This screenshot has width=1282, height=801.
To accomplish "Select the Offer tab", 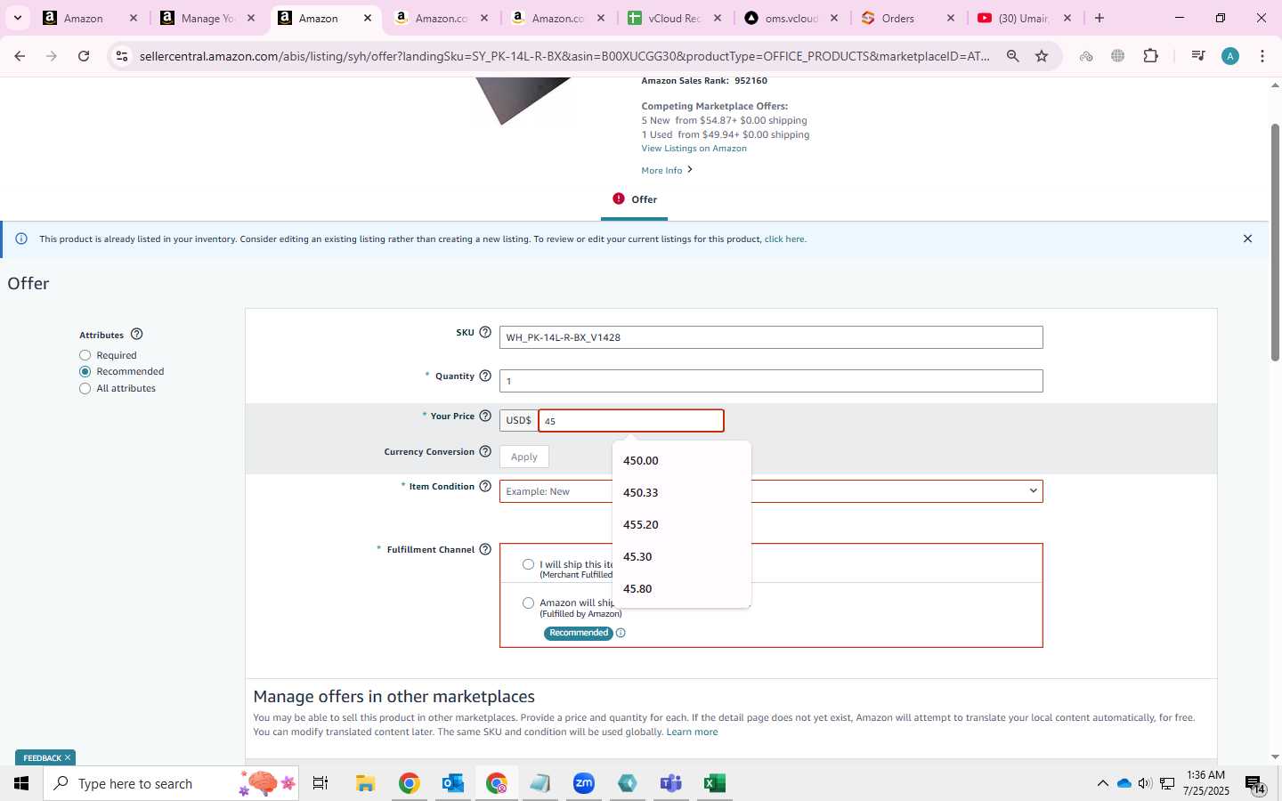I will pos(635,199).
